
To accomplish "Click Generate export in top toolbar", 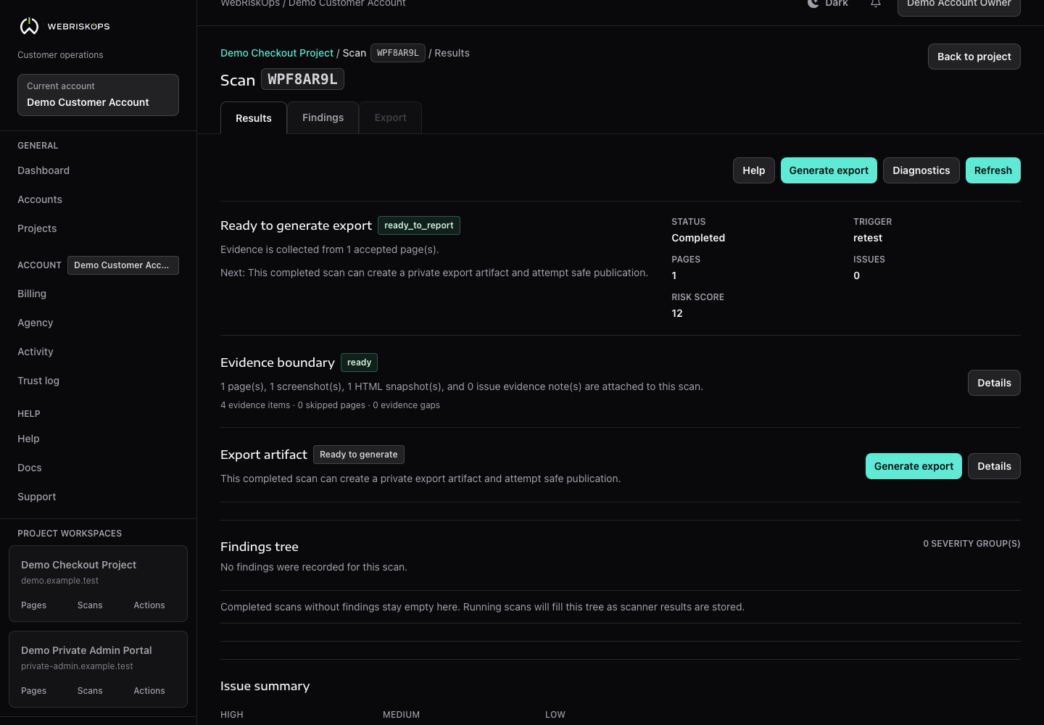I will click(x=829, y=170).
